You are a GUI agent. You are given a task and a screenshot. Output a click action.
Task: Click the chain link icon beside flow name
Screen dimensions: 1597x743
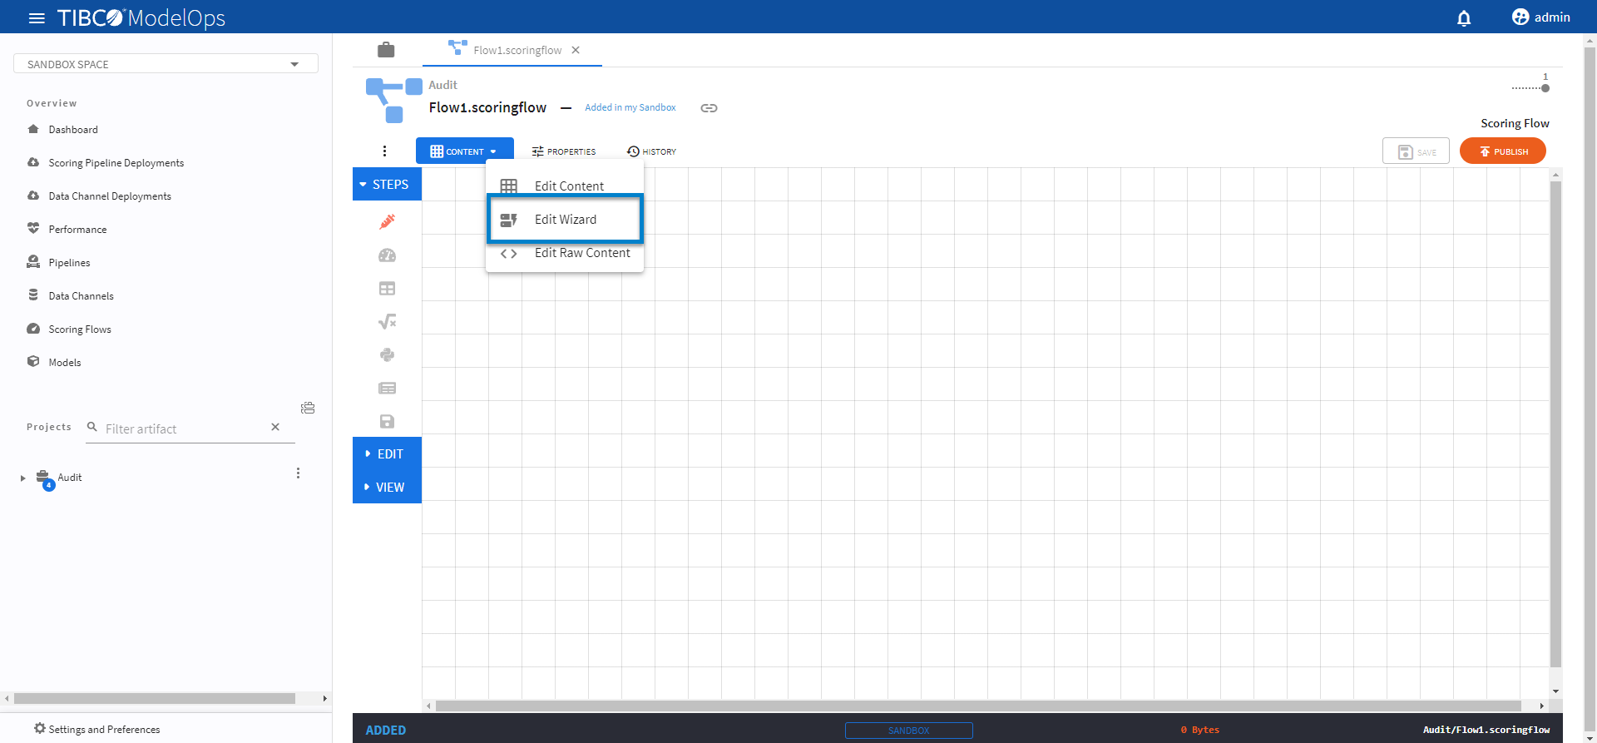709,108
